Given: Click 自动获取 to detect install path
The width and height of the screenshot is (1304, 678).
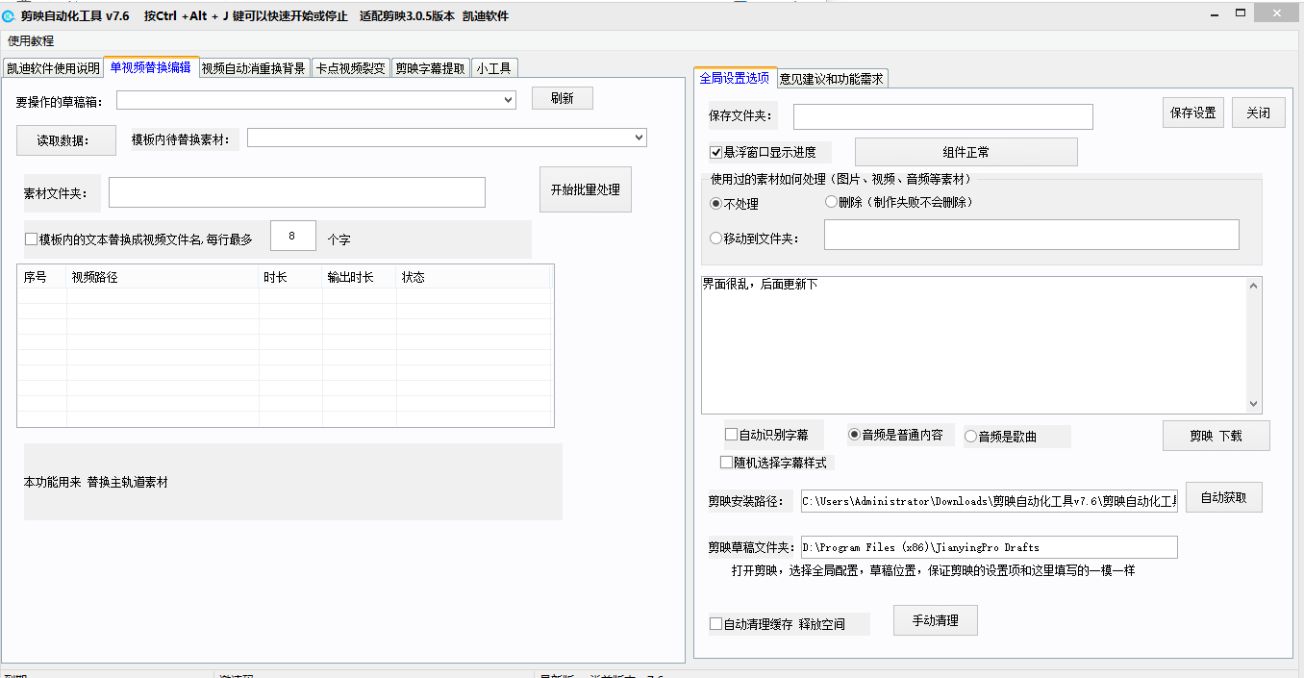Looking at the screenshot, I should point(1223,497).
